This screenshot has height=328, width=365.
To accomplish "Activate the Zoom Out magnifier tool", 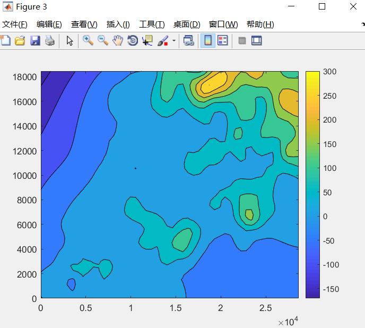I will point(103,40).
